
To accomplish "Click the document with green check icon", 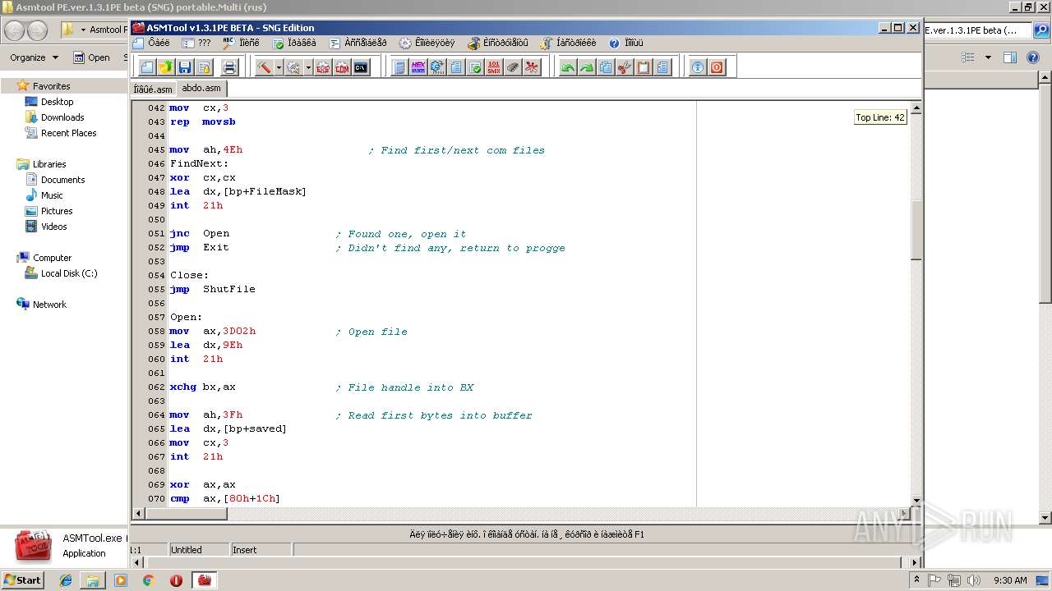I will coord(475,67).
